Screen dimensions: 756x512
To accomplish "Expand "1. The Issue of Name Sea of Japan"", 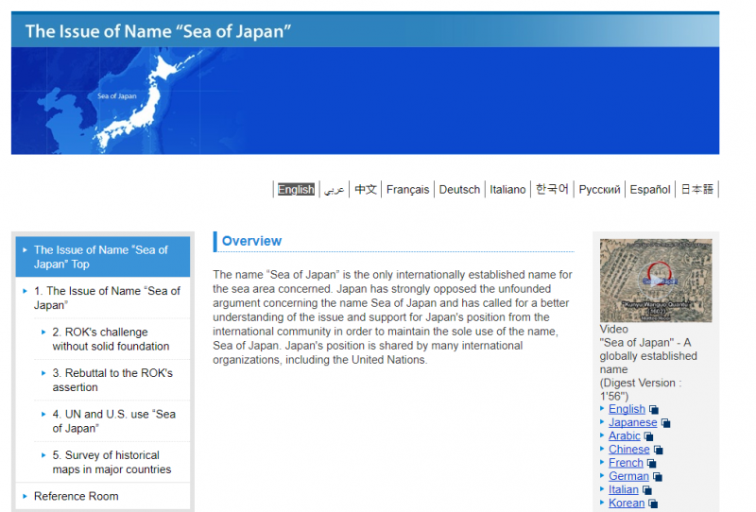I will click(106, 298).
